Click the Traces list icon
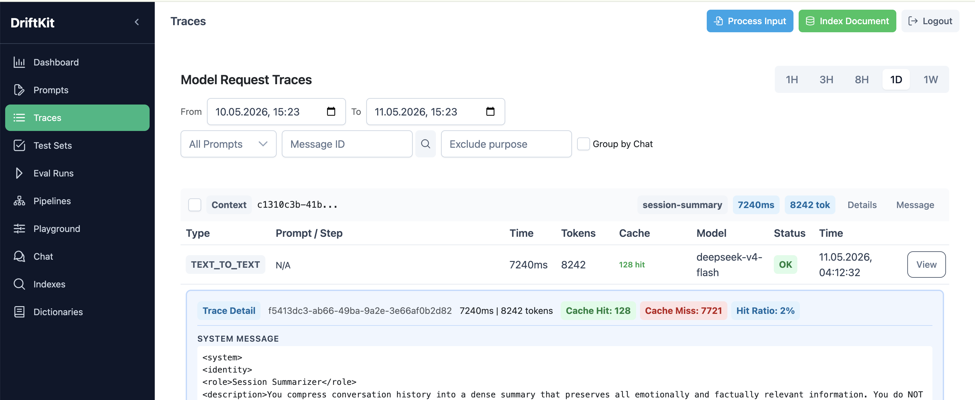This screenshot has height=400, width=975. [x=19, y=118]
